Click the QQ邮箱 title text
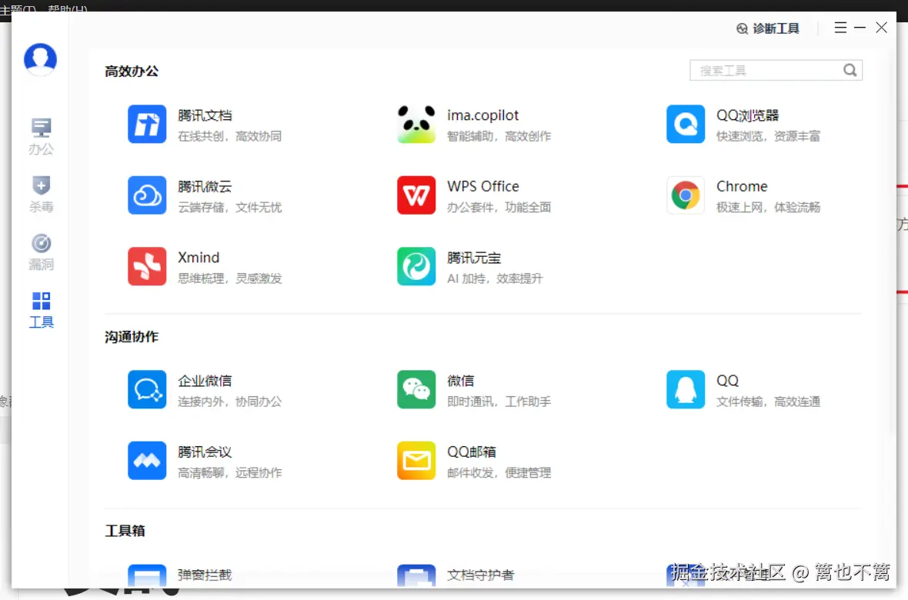908x600 pixels. point(472,452)
